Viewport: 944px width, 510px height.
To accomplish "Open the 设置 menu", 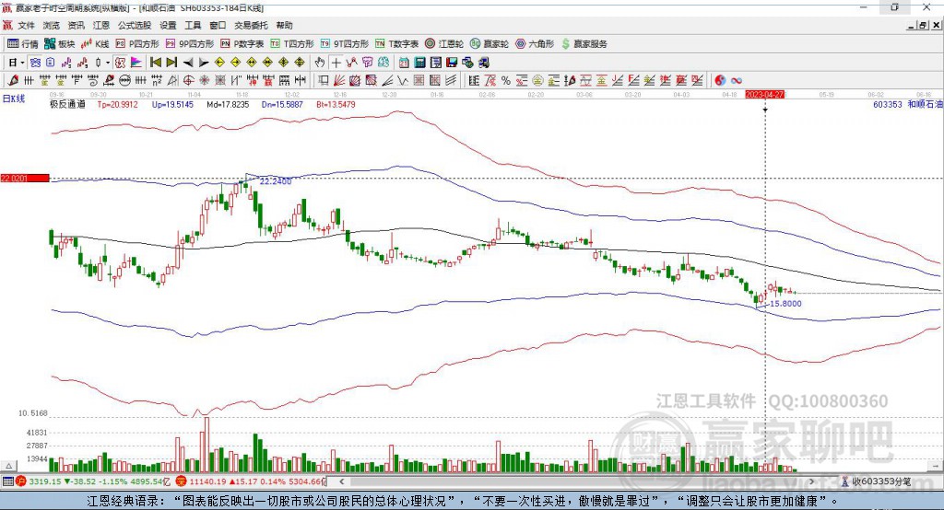I will tap(168, 25).
